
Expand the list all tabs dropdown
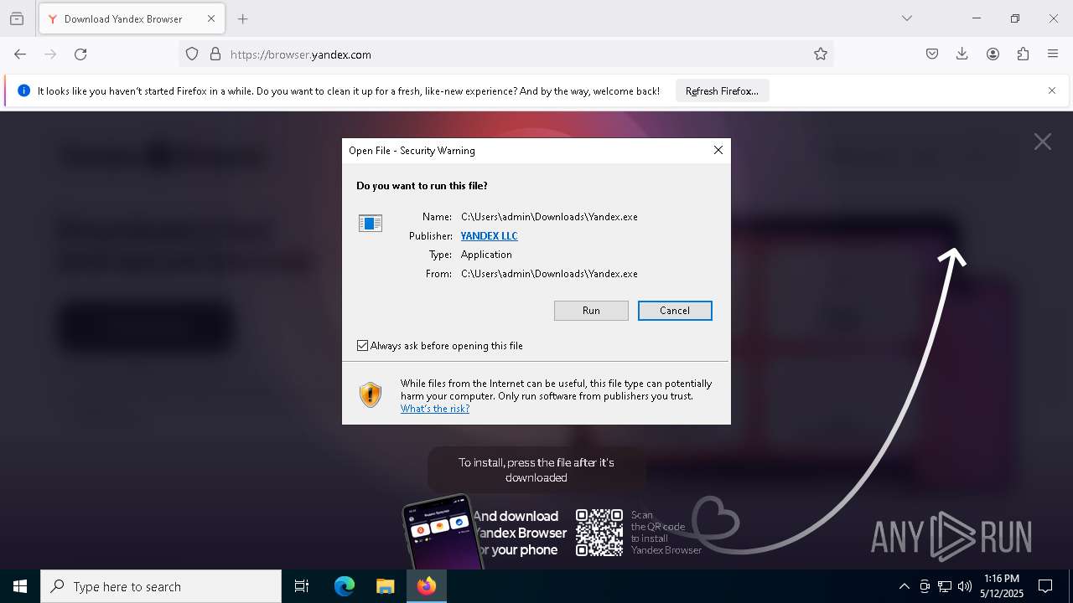(x=907, y=18)
